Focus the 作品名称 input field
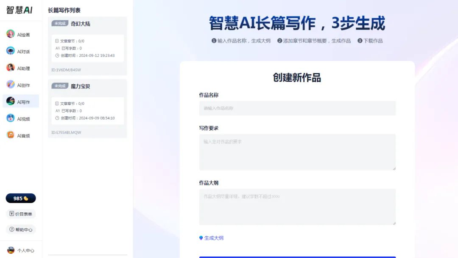458x258 pixels. pyautogui.click(x=297, y=108)
